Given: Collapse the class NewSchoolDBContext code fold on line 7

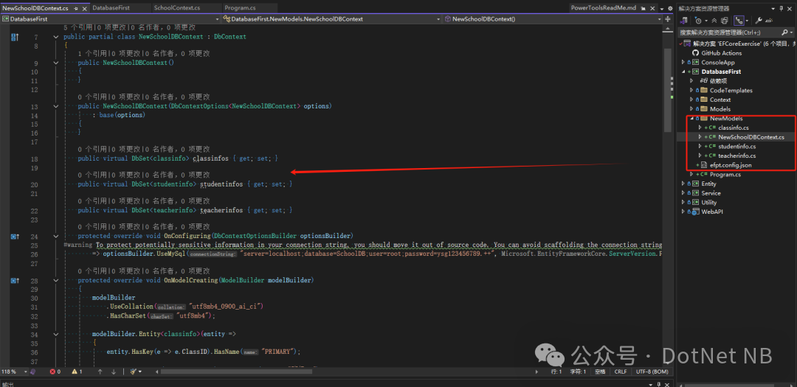Looking at the screenshot, I should pyautogui.click(x=56, y=37).
